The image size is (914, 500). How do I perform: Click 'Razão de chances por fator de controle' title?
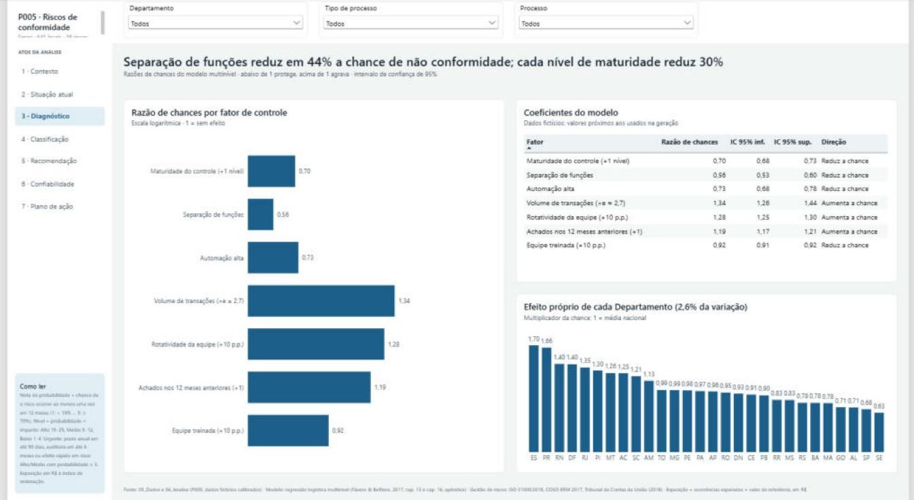209,112
